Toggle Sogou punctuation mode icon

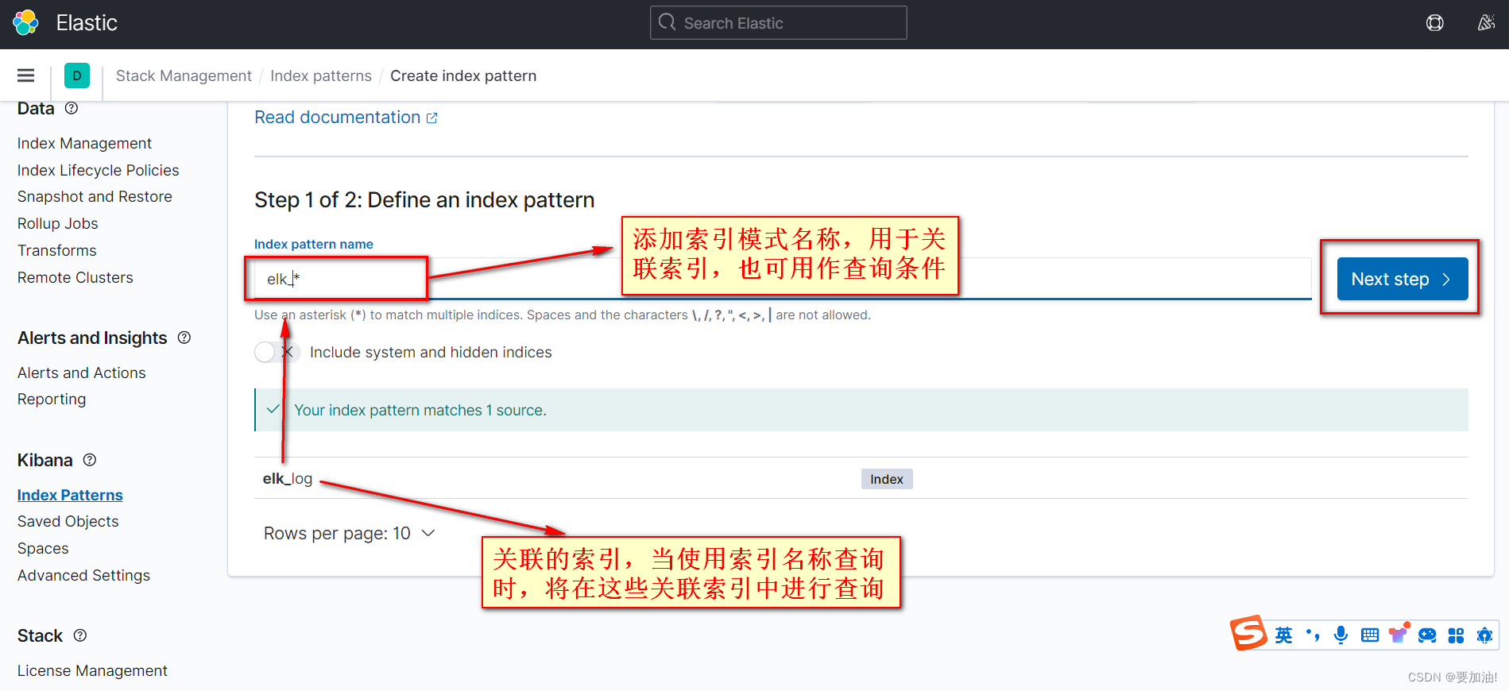(1313, 635)
